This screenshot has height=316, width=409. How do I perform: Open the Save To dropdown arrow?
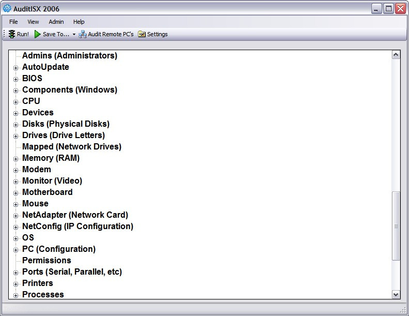74,35
